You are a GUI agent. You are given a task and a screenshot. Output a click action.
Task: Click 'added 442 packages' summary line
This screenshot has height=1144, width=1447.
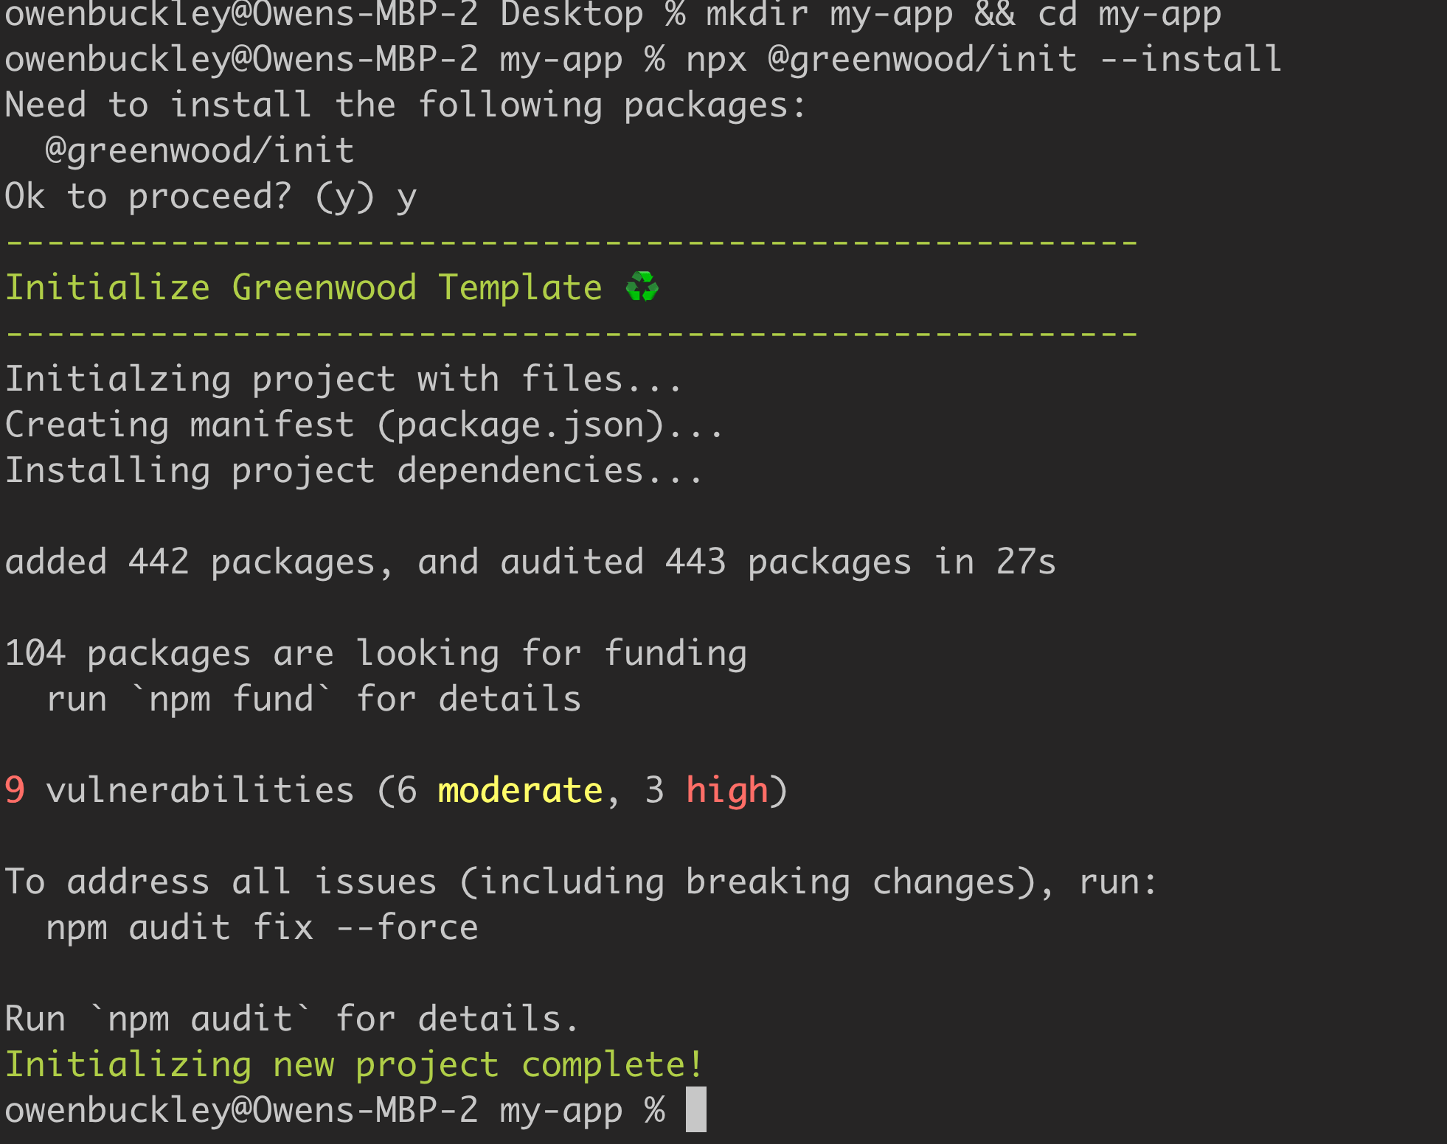point(530,562)
